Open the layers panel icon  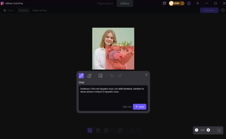pyautogui.click(x=219, y=130)
